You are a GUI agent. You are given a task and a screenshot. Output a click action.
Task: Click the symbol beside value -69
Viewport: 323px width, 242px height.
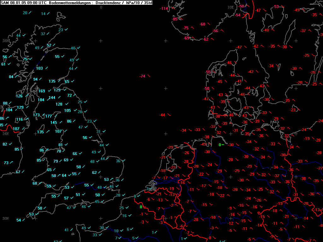coord(193,38)
